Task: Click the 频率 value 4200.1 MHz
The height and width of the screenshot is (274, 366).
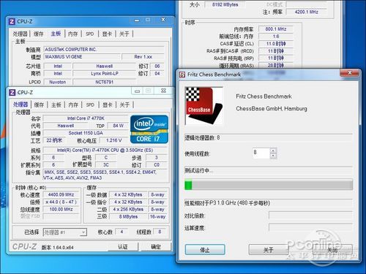Action: (306, 12)
